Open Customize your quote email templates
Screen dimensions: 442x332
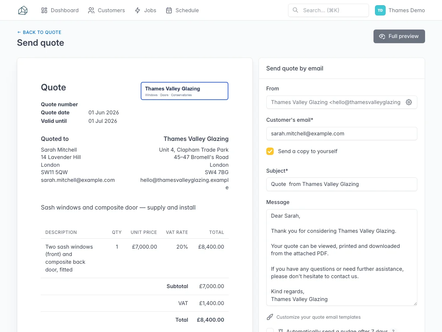point(319,317)
